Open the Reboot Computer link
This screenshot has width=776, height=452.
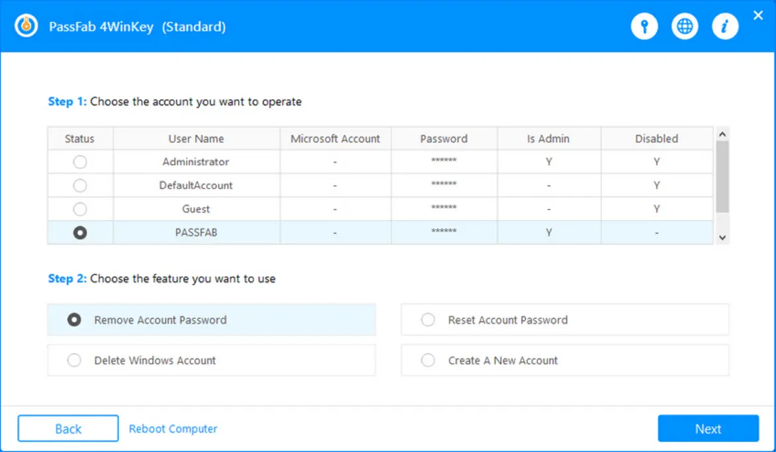173,429
